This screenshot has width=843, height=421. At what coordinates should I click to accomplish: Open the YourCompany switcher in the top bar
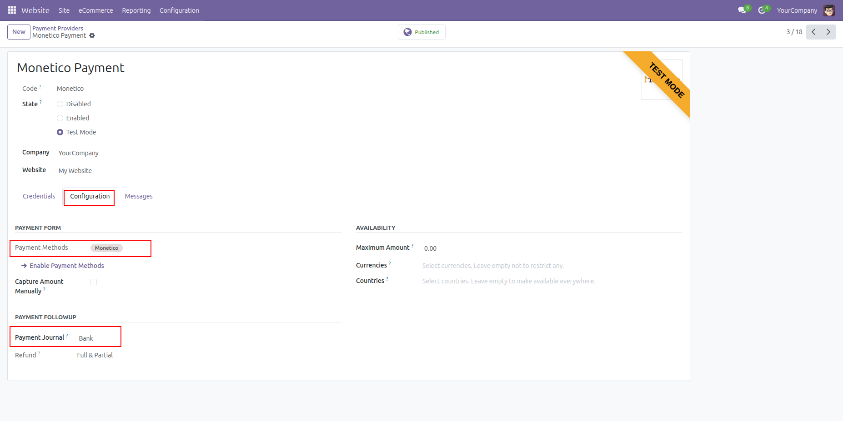pos(797,10)
